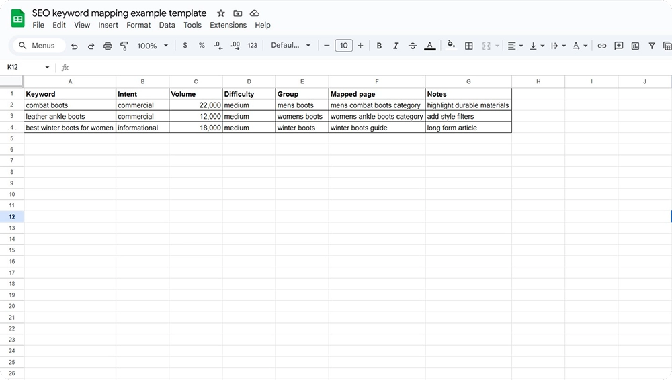Search the Menus box

tap(38, 46)
